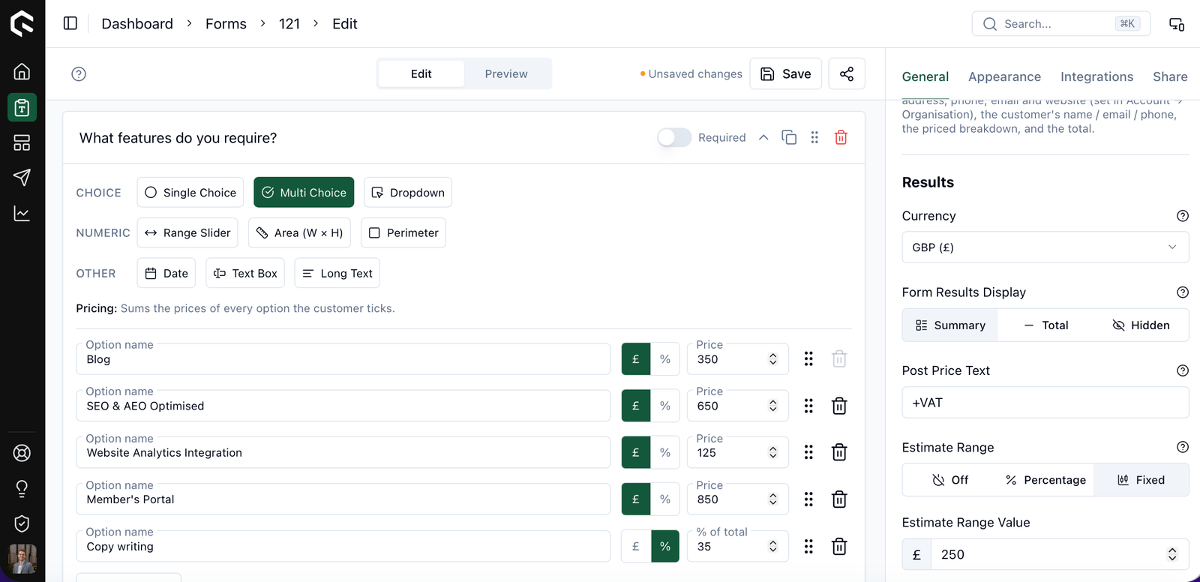Image resolution: width=1200 pixels, height=582 pixels.
Task: Switch Member's Portal to % pricing
Action: (665, 499)
